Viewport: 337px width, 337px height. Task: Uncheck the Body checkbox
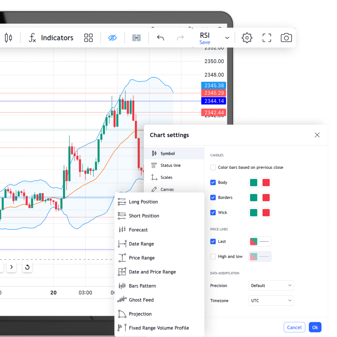(213, 182)
